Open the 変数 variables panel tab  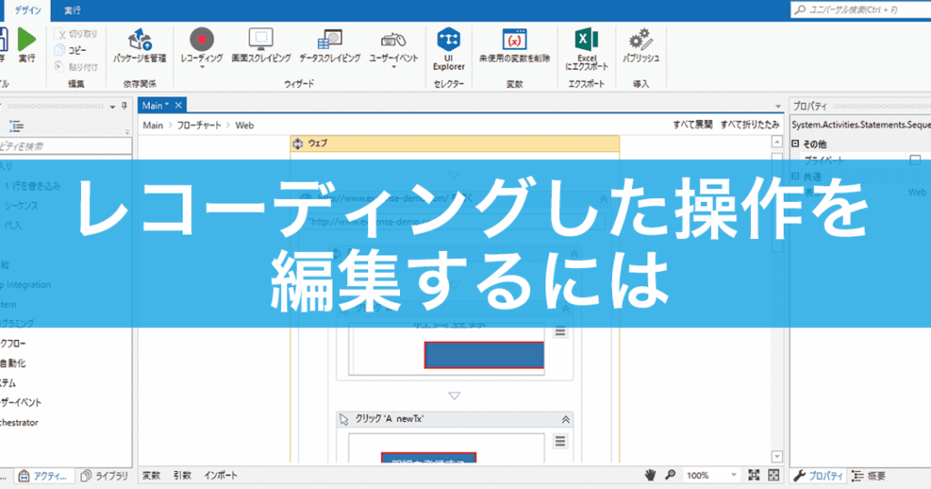[x=151, y=475]
